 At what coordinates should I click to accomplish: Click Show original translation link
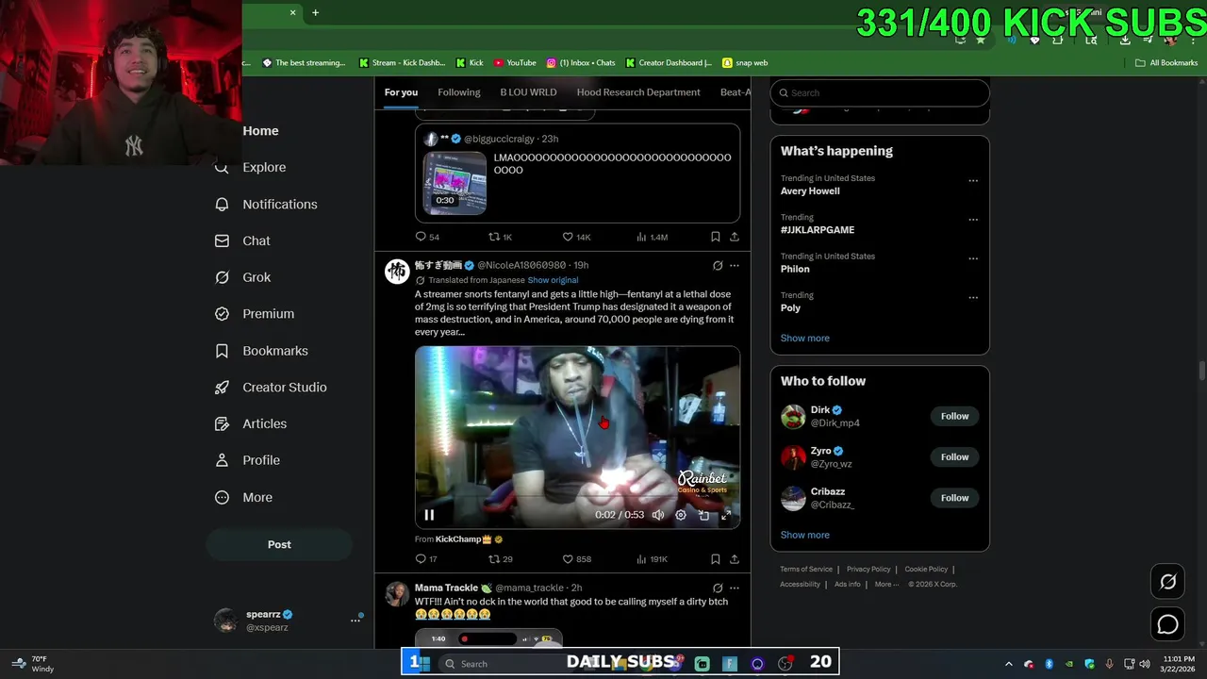(553, 280)
